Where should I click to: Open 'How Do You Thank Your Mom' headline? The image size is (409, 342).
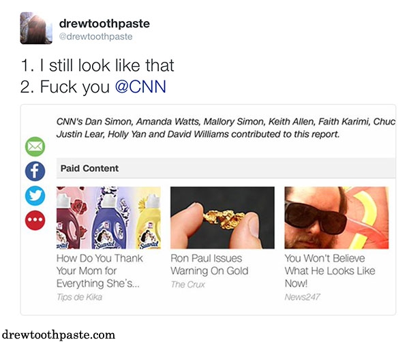pyautogui.click(x=100, y=270)
